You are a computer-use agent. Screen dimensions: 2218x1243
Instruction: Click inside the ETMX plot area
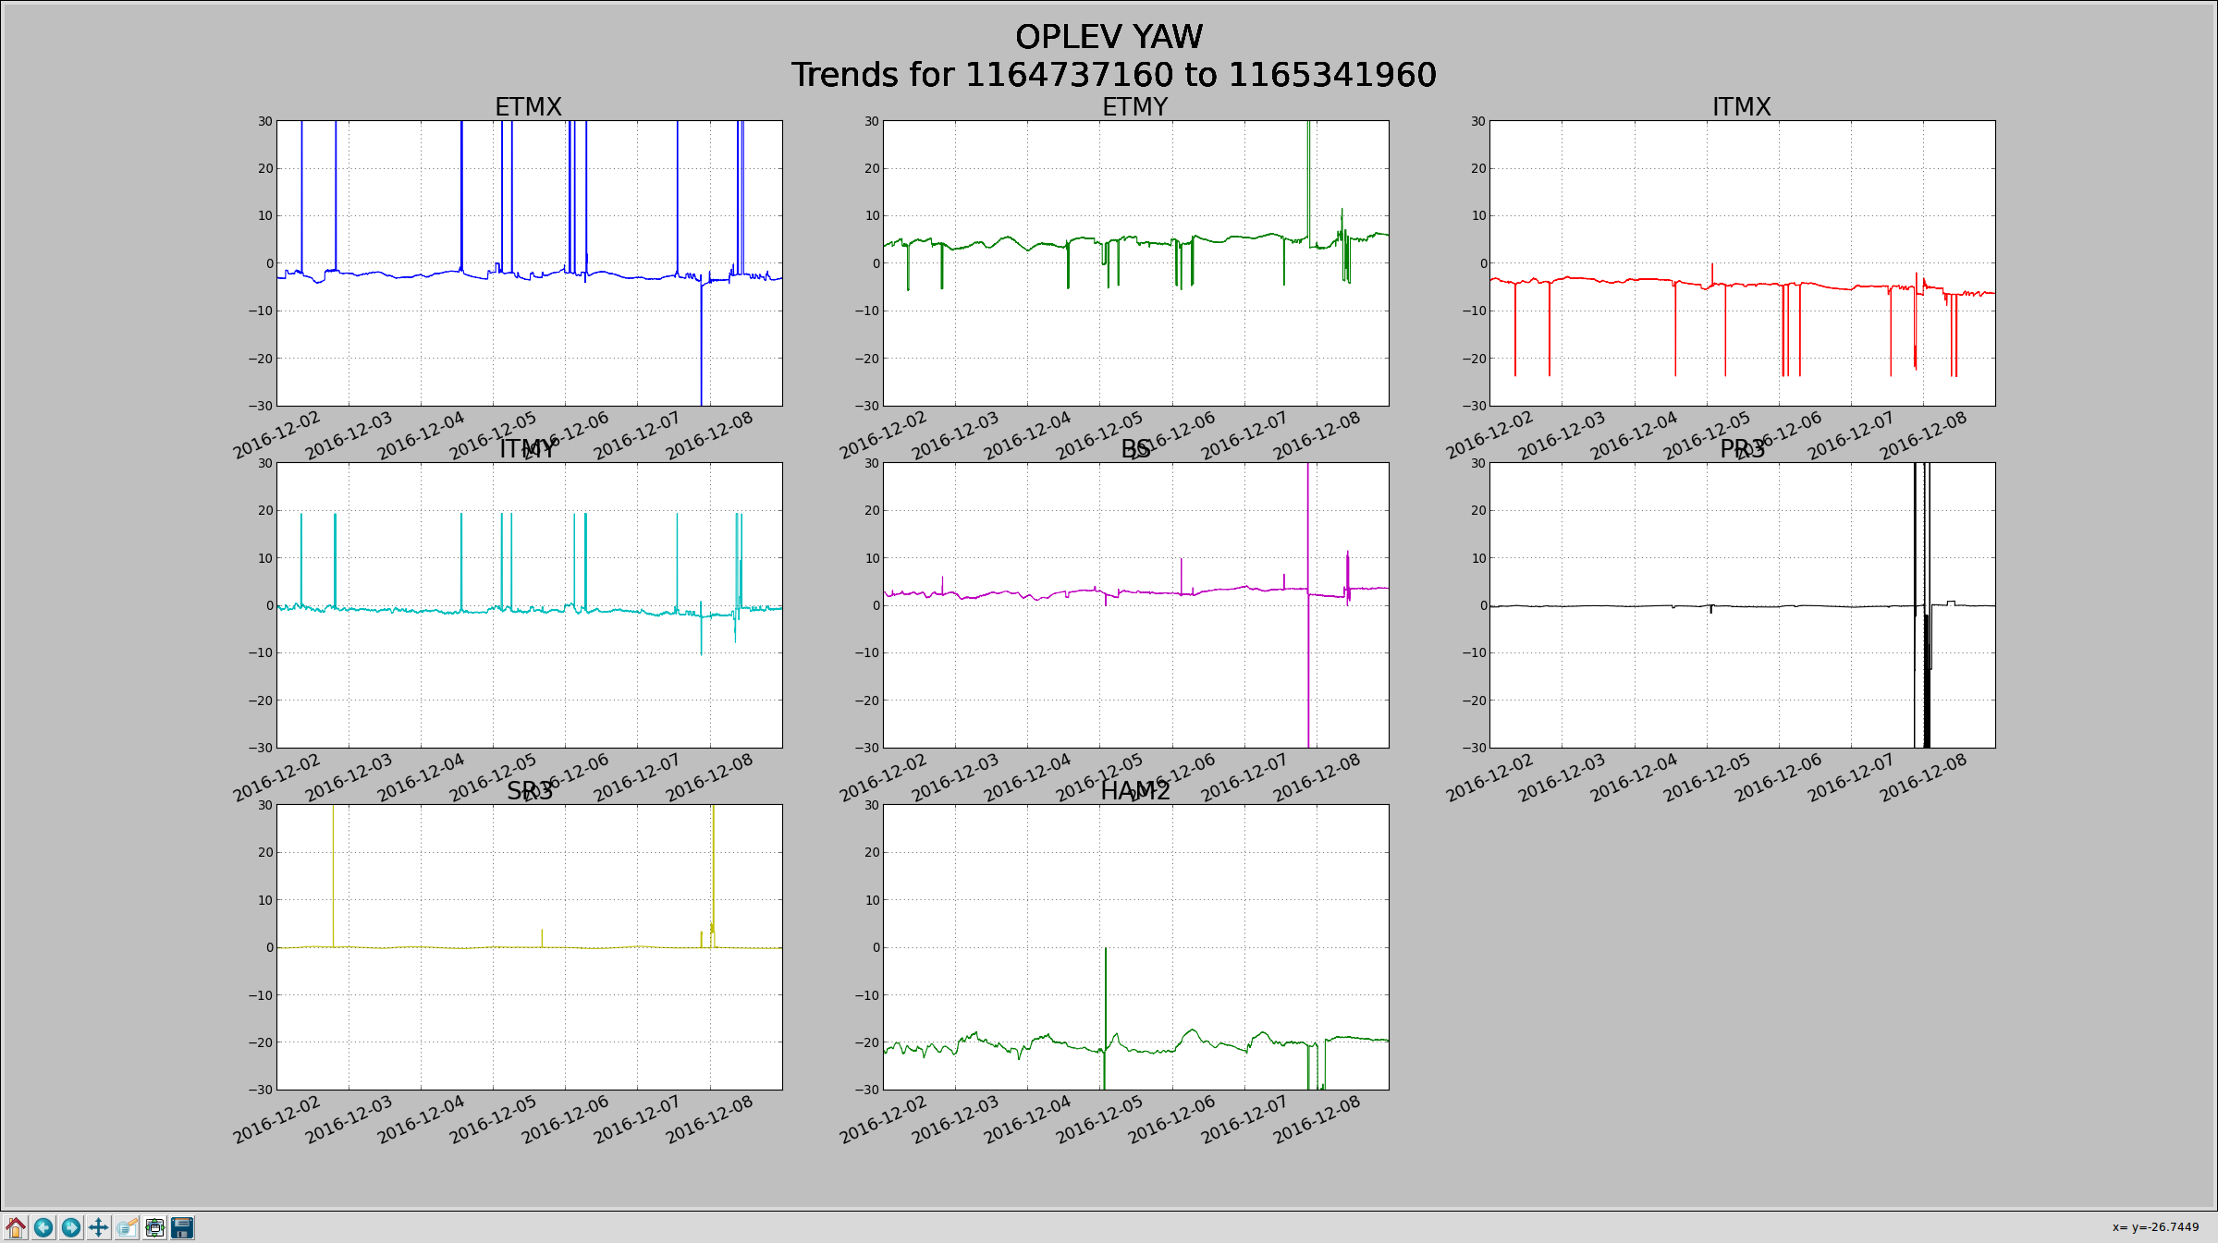click(x=529, y=263)
